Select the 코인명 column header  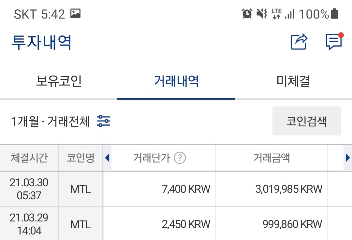[x=81, y=158]
